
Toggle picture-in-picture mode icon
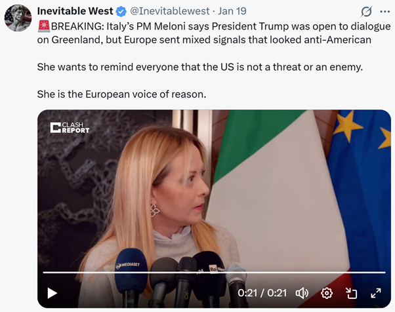[x=351, y=293]
